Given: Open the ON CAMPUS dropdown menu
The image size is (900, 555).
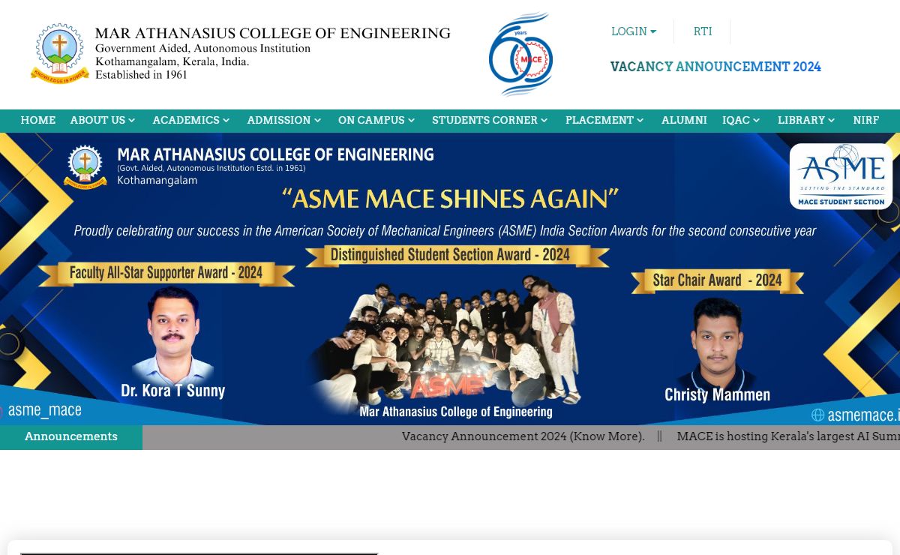Looking at the screenshot, I should click(x=376, y=120).
